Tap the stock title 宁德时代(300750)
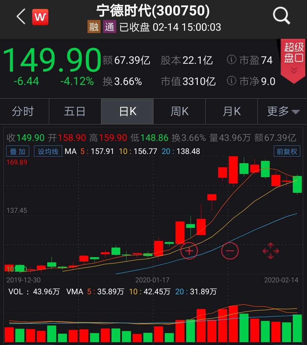The width and height of the screenshot is (307, 345). (153, 11)
